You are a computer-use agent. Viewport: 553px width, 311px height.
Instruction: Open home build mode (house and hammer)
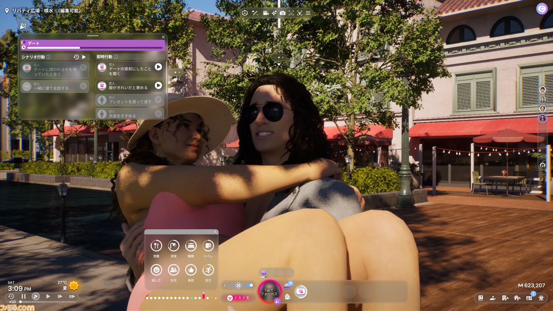tap(517, 298)
